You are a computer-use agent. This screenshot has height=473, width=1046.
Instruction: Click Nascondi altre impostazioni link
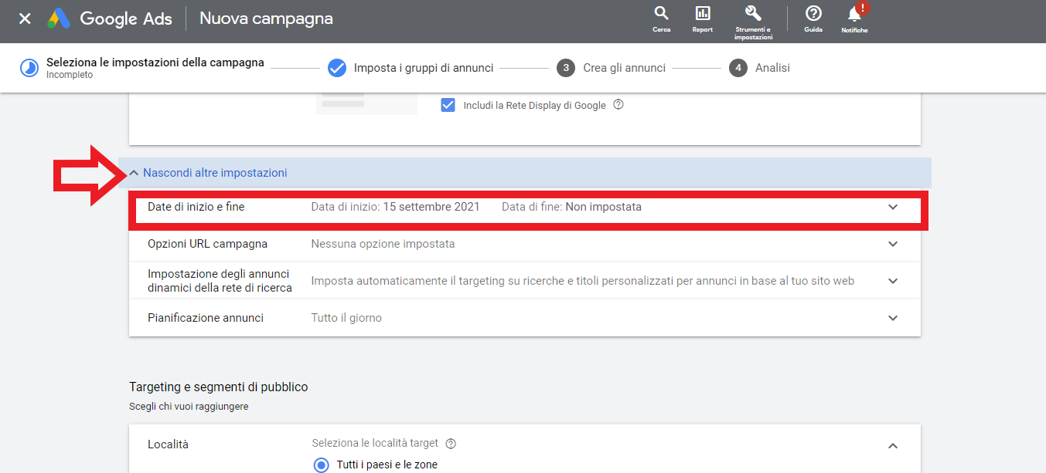click(215, 173)
